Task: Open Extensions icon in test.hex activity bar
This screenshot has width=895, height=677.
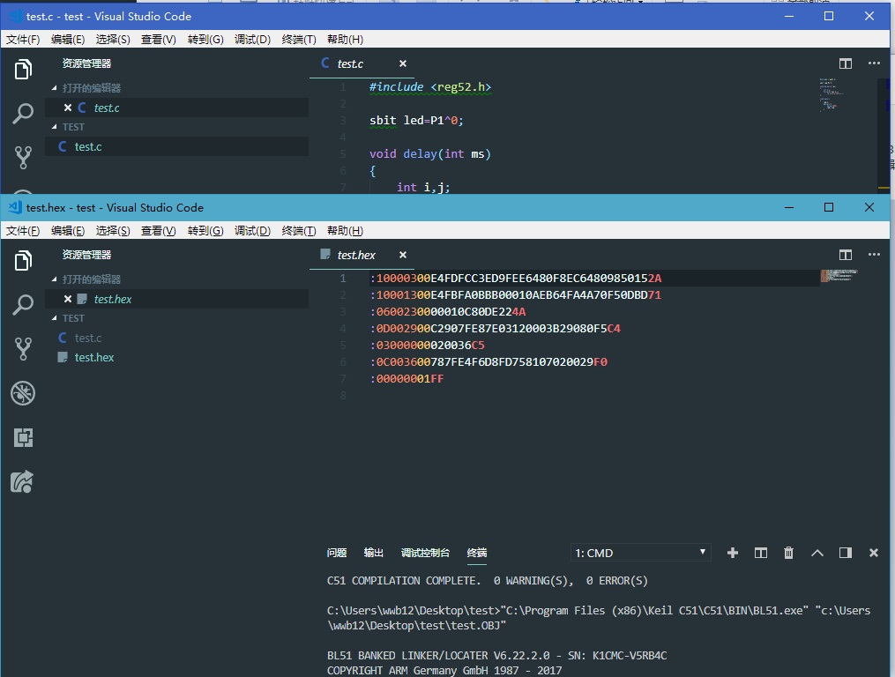Action: point(23,437)
